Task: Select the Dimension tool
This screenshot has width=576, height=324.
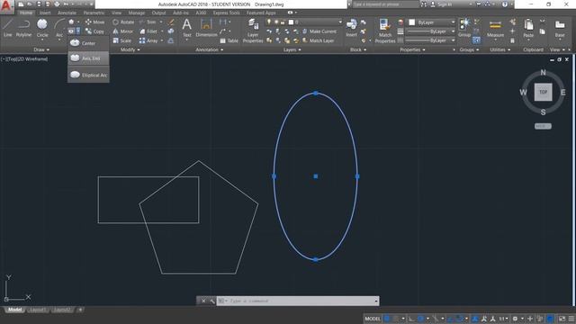Action: tap(206, 28)
